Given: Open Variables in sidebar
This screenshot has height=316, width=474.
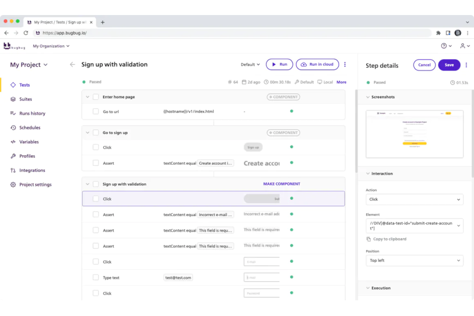Looking at the screenshot, I should click(x=29, y=142).
